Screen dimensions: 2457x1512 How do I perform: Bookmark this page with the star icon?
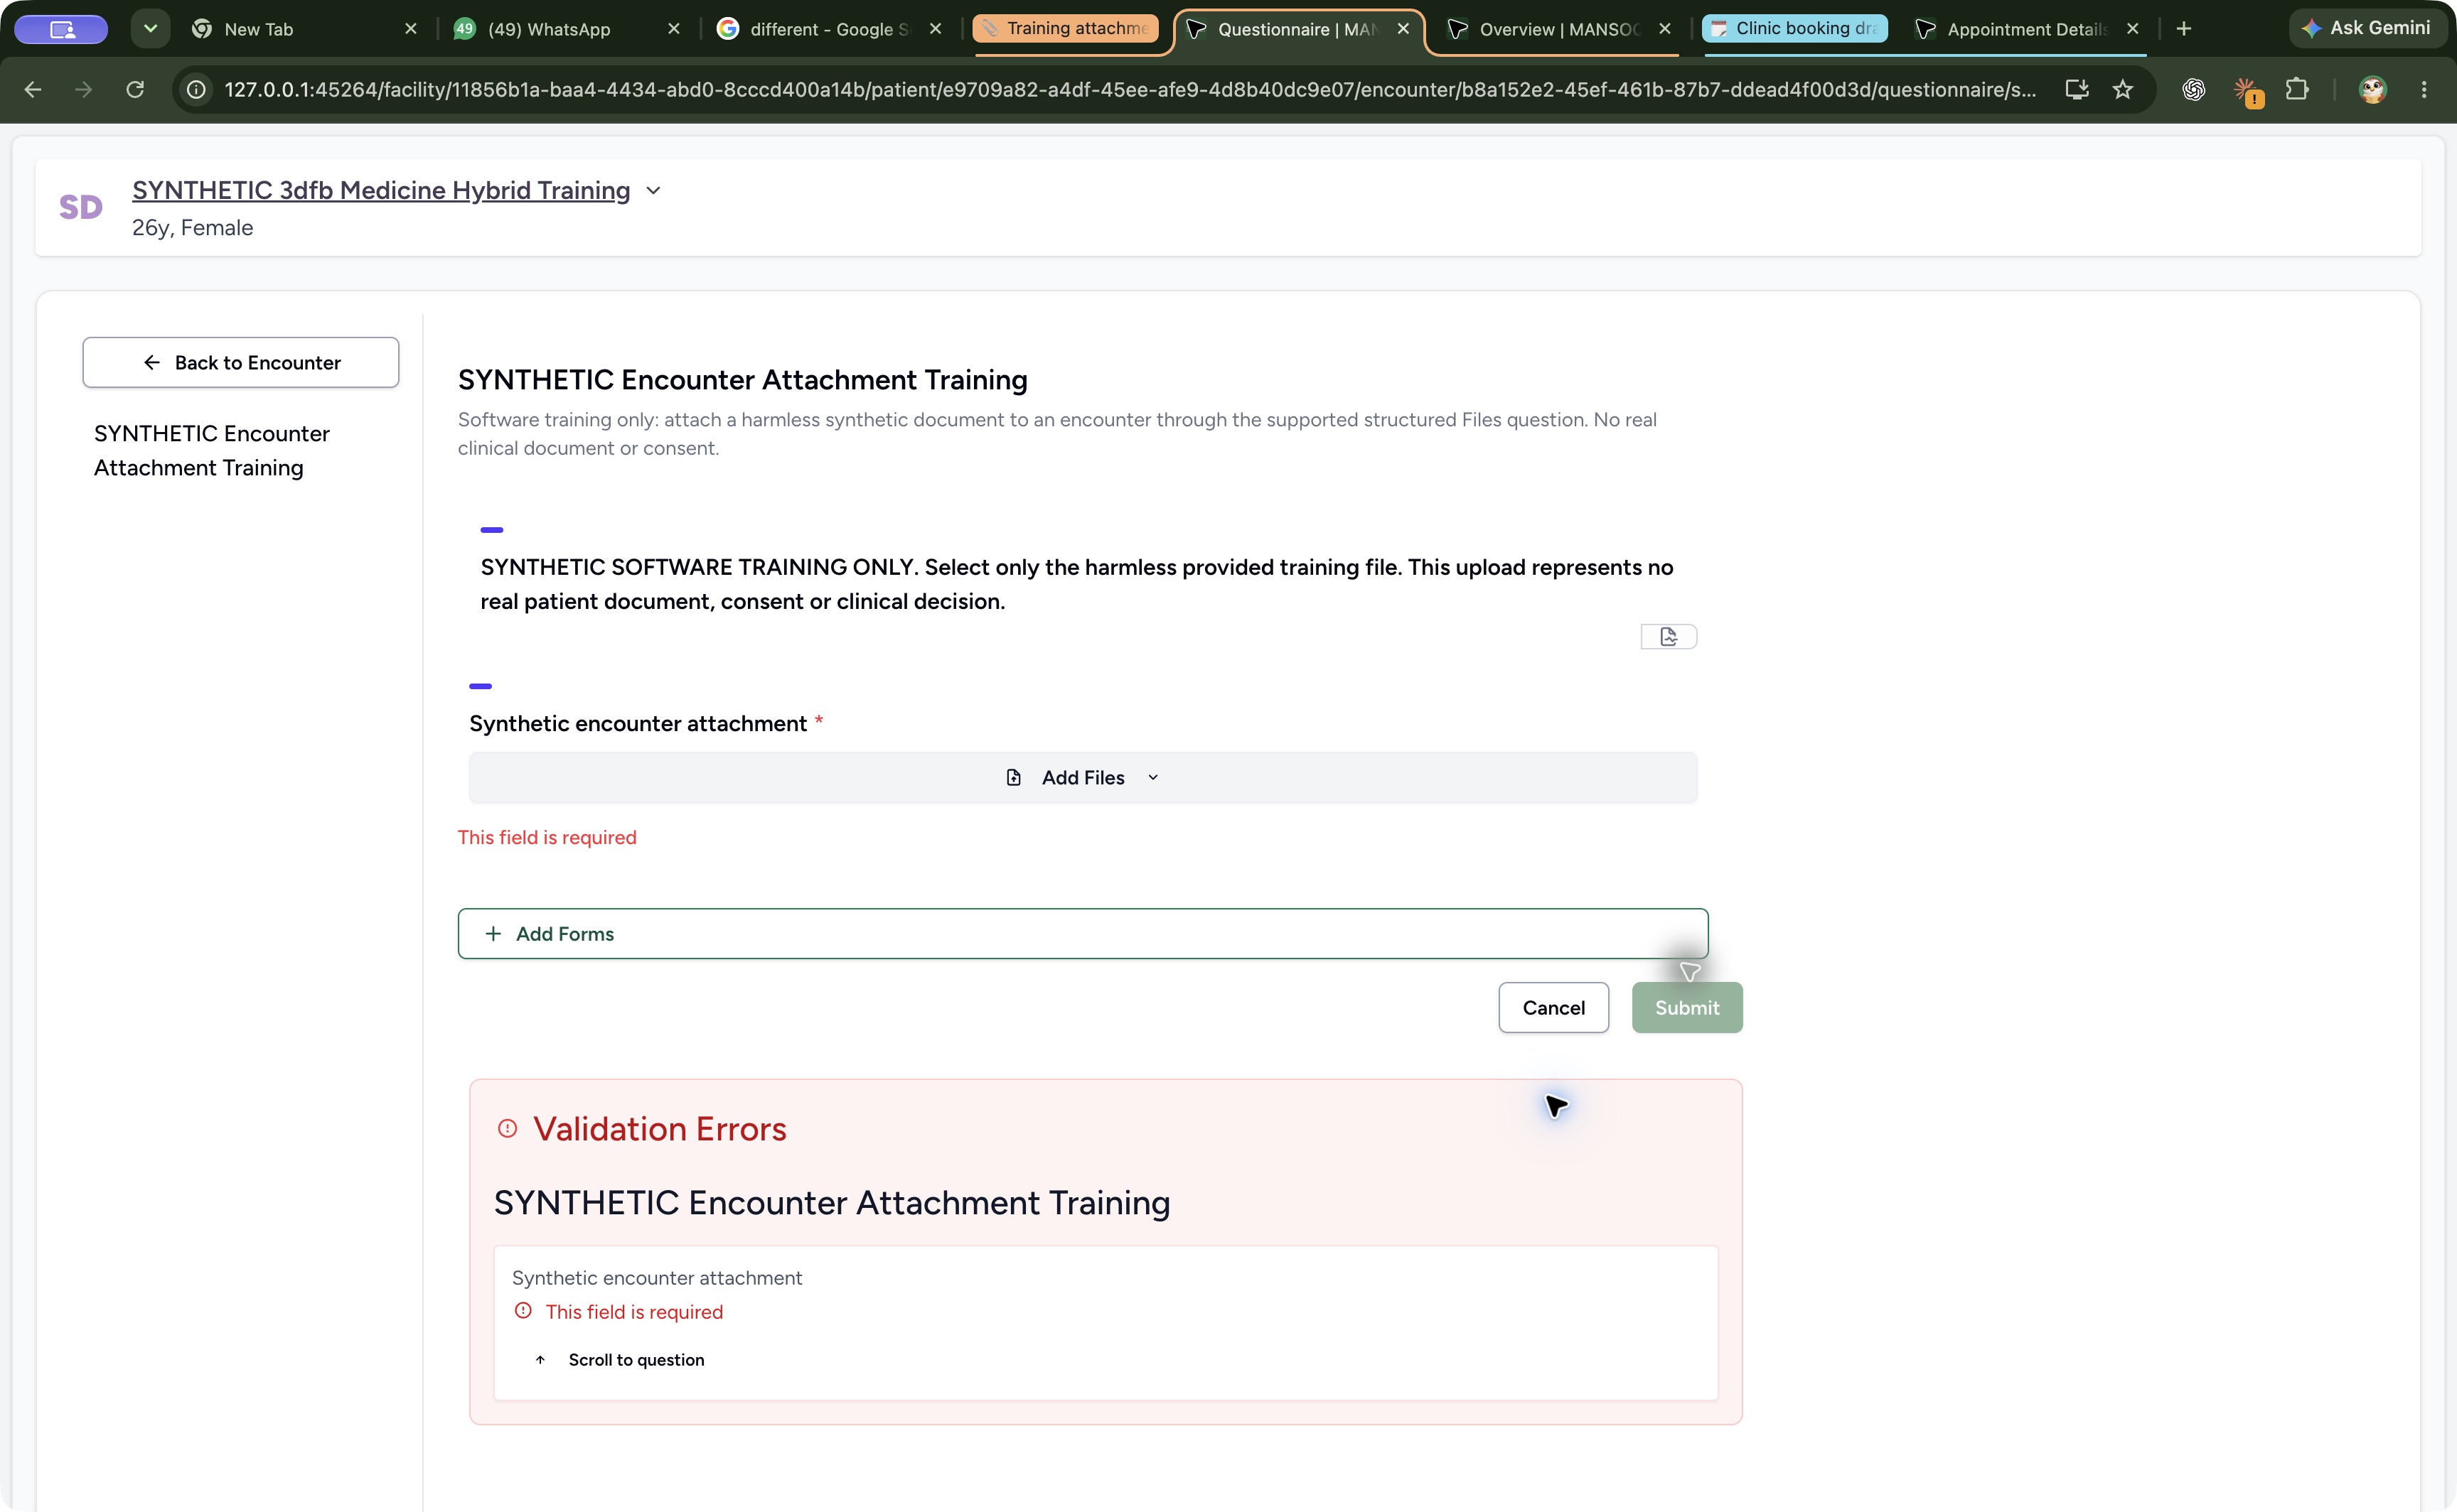pyautogui.click(x=2123, y=90)
